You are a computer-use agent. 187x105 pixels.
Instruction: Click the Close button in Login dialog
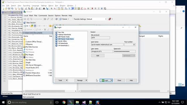[119, 80]
